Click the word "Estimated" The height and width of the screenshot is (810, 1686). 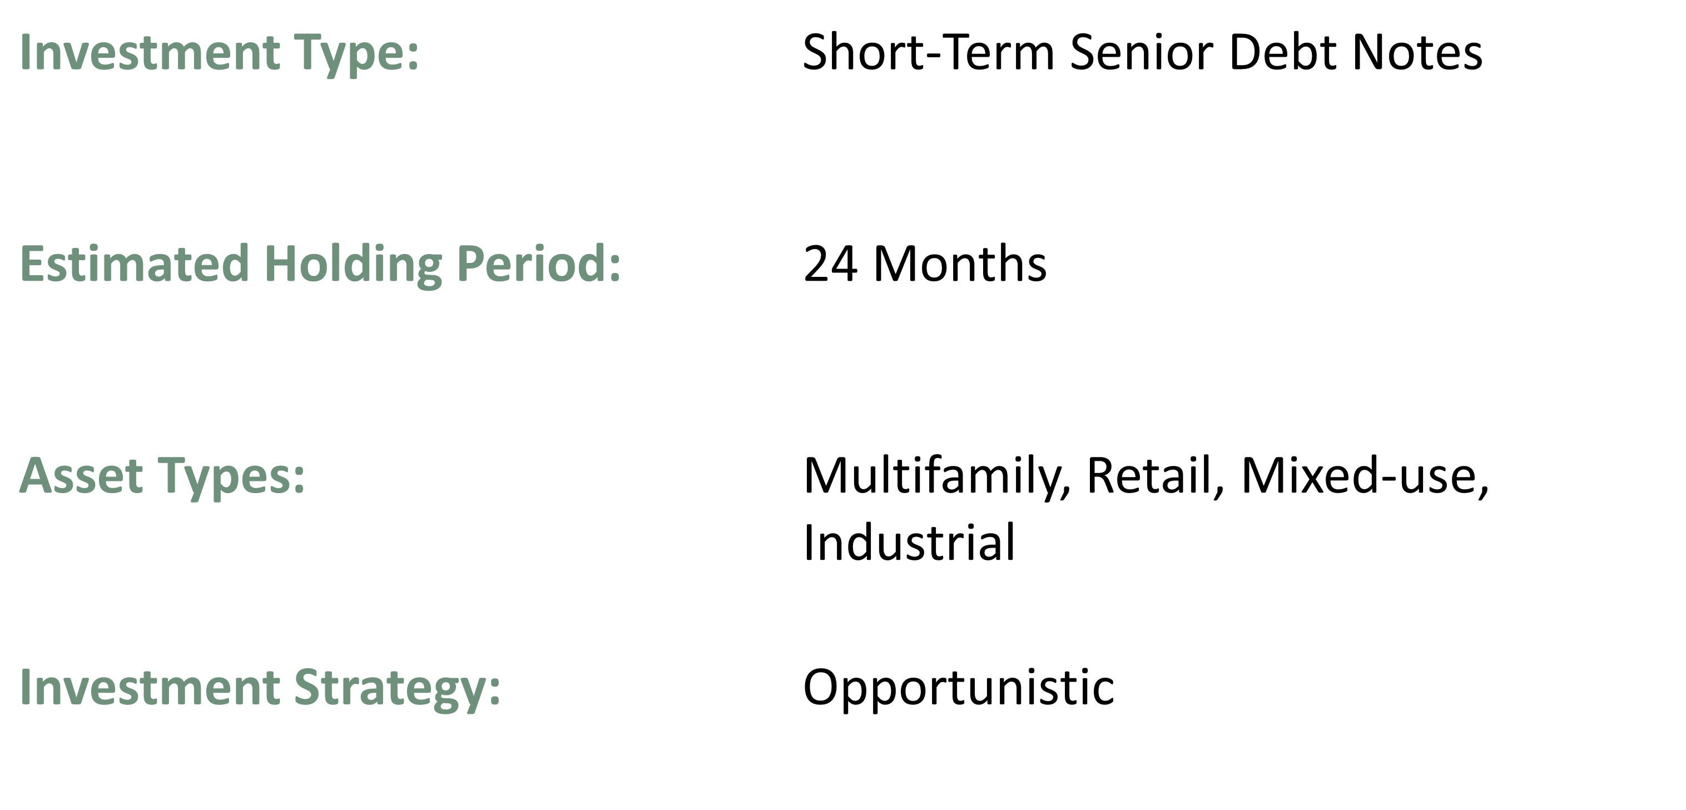point(135,264)
